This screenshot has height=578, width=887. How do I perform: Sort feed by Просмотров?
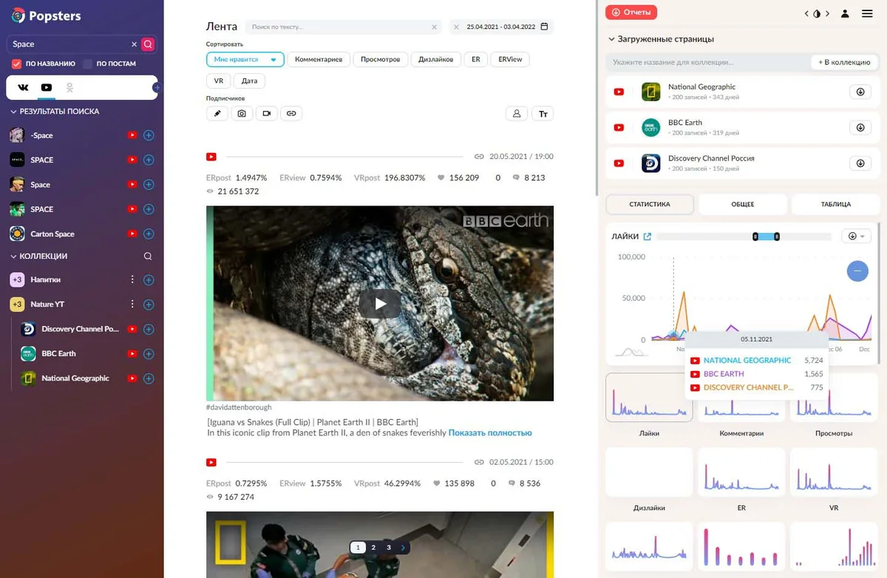(381, 59)
